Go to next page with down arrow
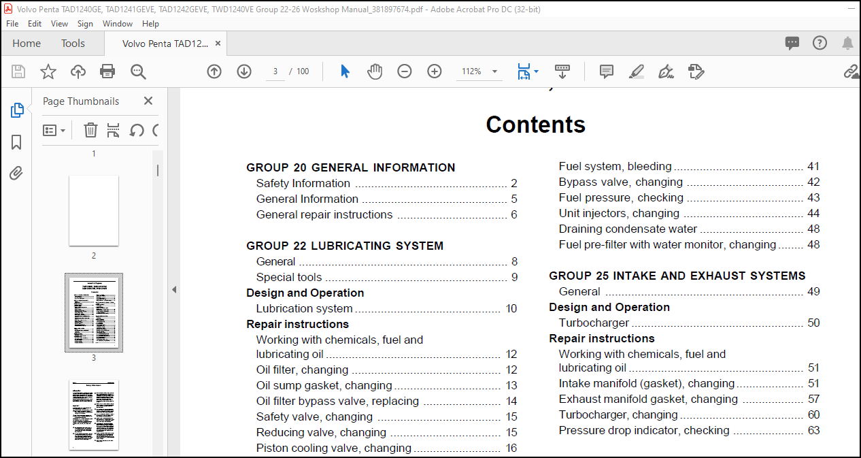The width and height of the screenshot is (861, 458). (x=244, y=71)
